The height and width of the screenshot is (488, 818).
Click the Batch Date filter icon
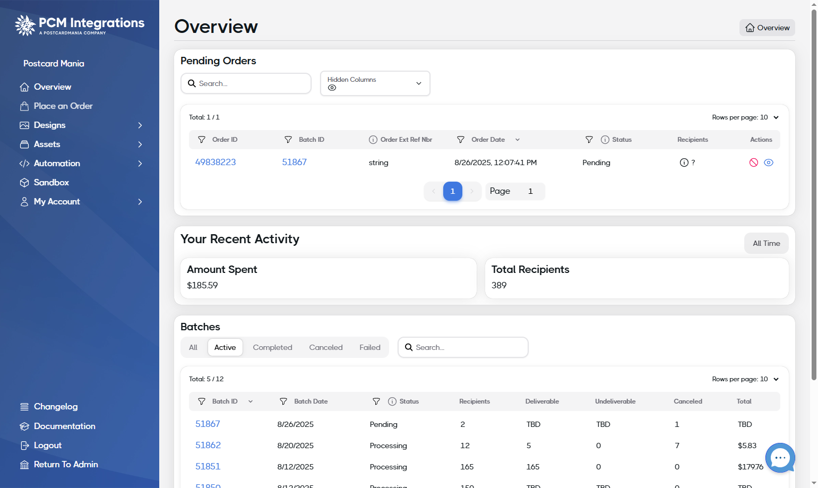pos(283,401)
